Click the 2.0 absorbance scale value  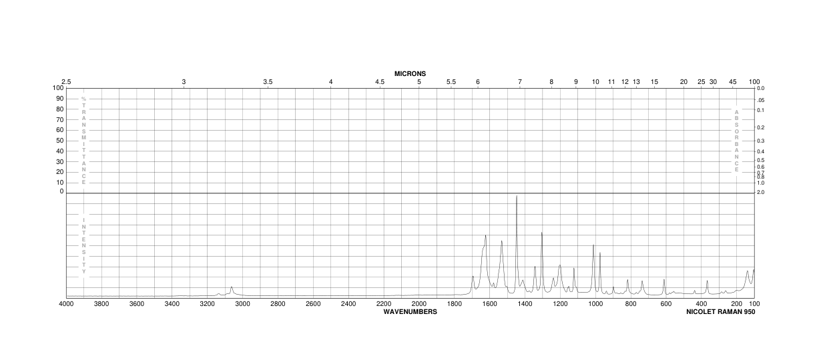coord(761,192)
